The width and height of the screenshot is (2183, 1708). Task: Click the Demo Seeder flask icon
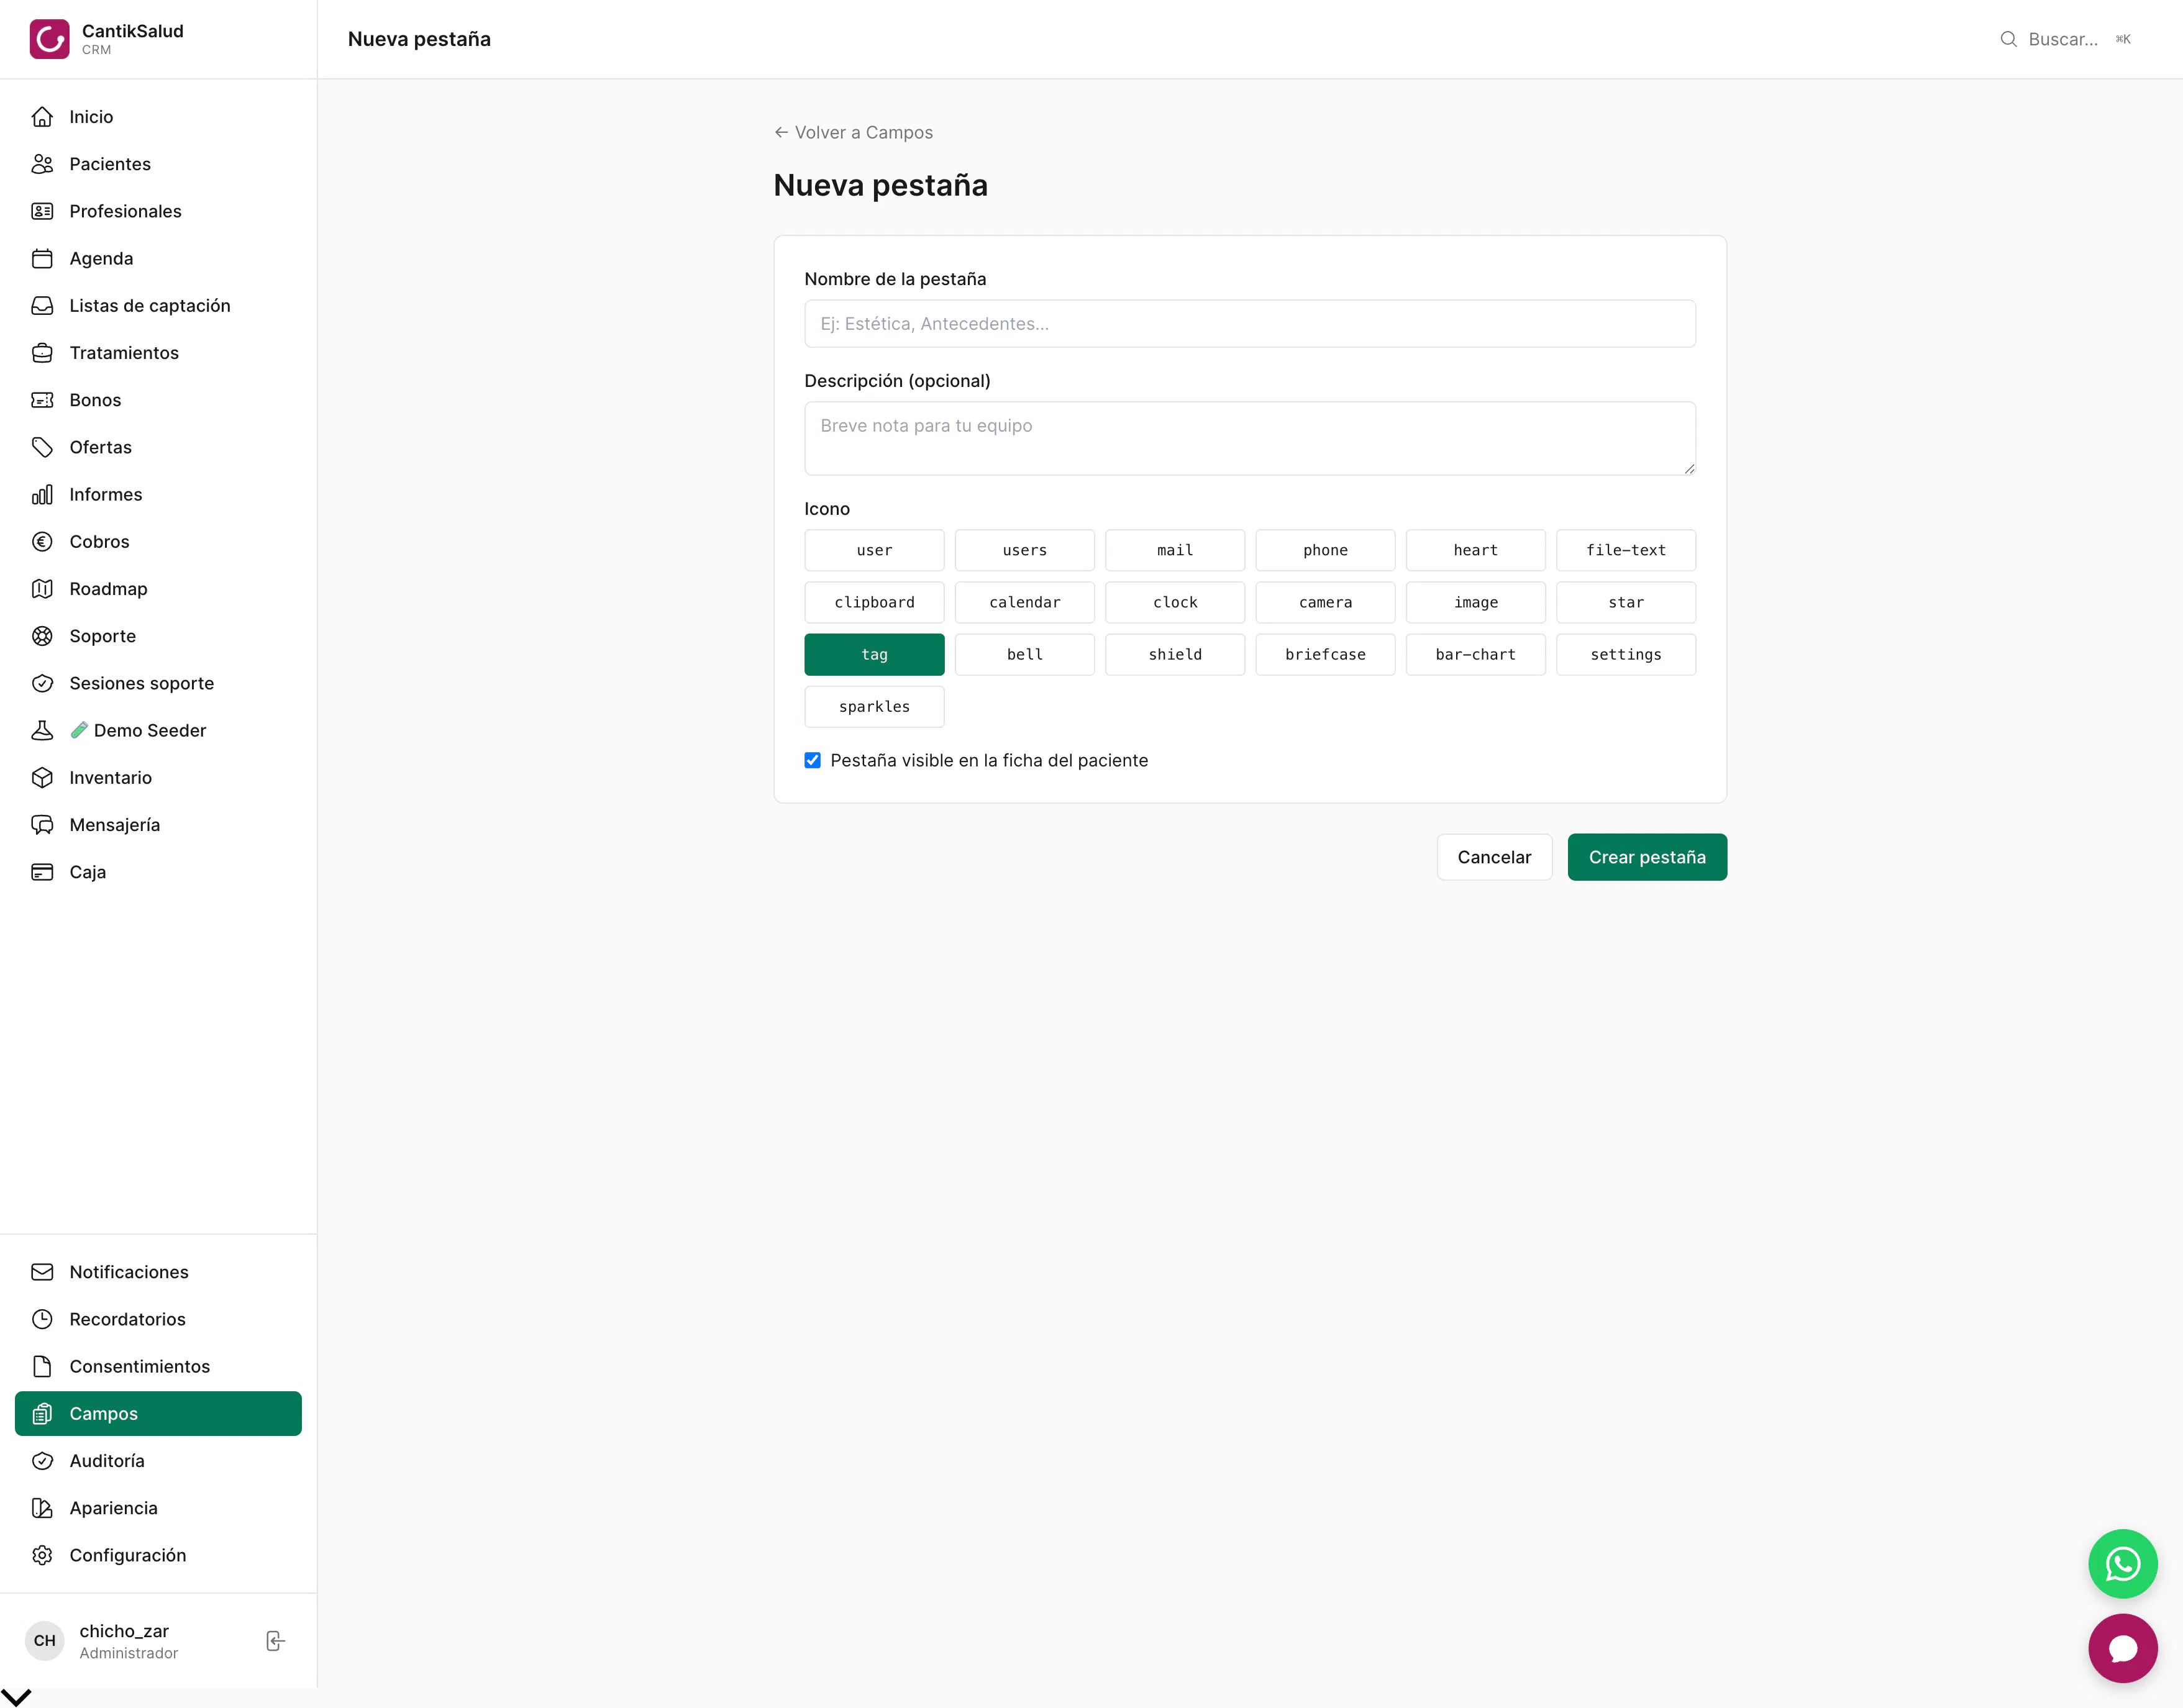(x=42, y=730)
